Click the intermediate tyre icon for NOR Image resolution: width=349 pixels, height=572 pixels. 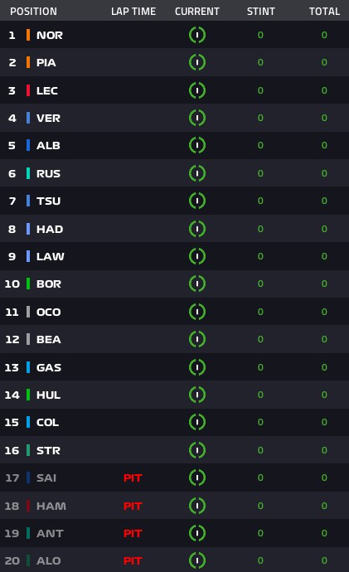tap(197, 35)
